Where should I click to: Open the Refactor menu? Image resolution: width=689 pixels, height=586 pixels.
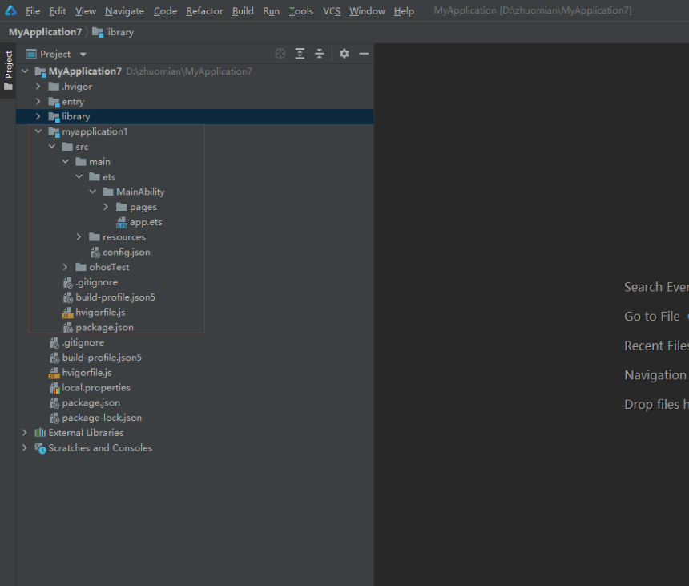(204, 11)
